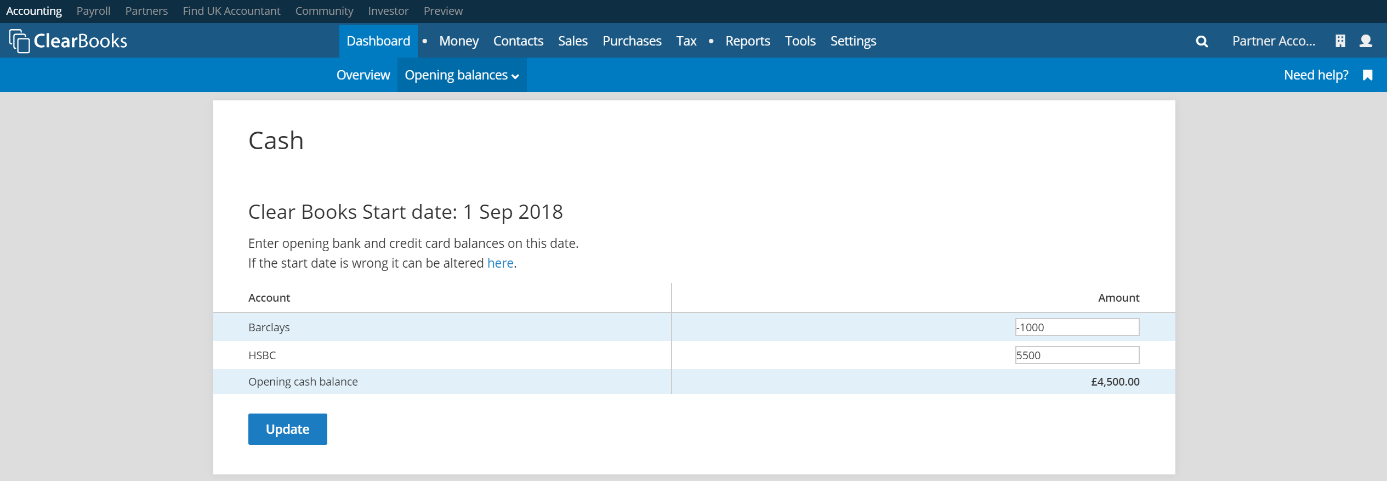Click the £4,500.00 total value
The height and width of the screenshot is (481, 1387).
coord(1115,382)
